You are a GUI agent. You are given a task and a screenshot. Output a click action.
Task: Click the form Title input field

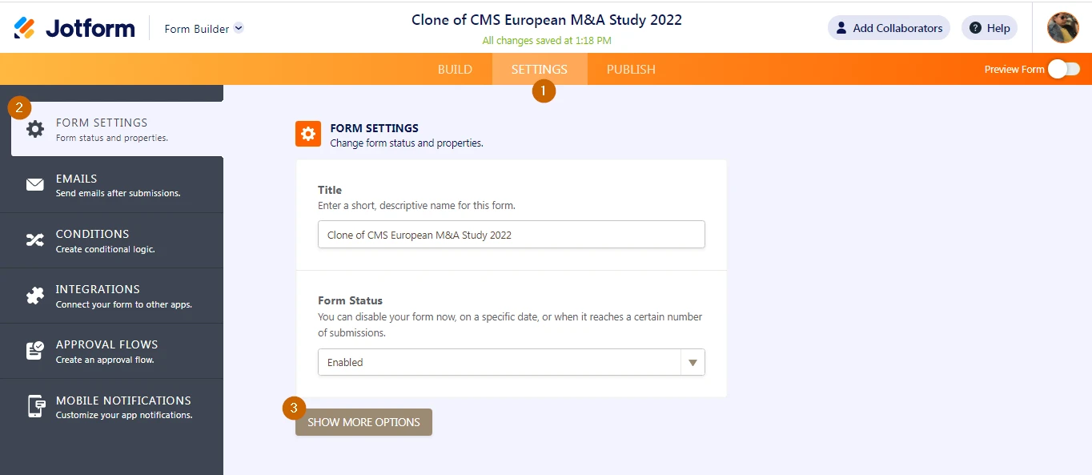point(512,235)
